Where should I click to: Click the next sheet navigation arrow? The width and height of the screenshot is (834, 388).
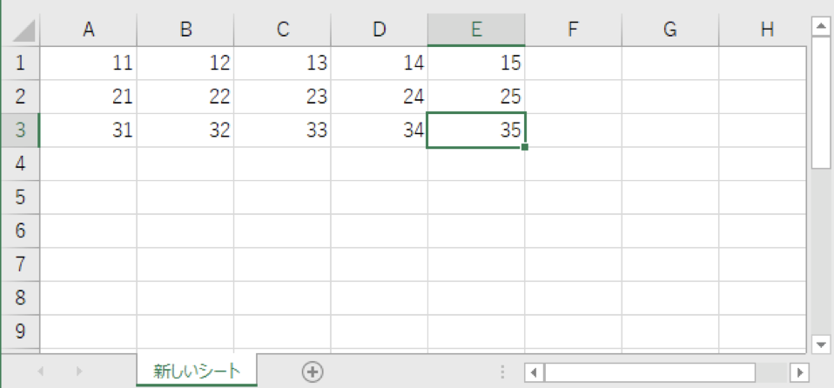79,371
